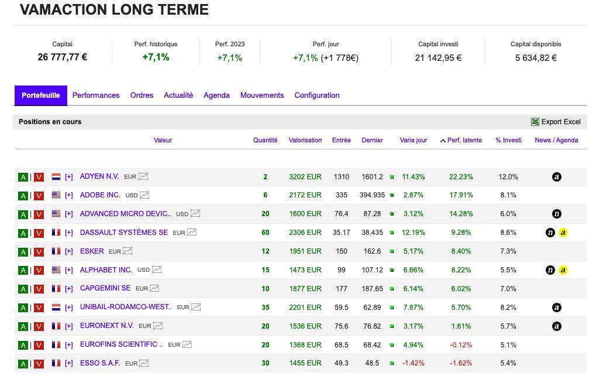The height and width of the screenshot is (379, 589).
Task: Sort by the Varia jour column header
Action: [x=413, y=140]
